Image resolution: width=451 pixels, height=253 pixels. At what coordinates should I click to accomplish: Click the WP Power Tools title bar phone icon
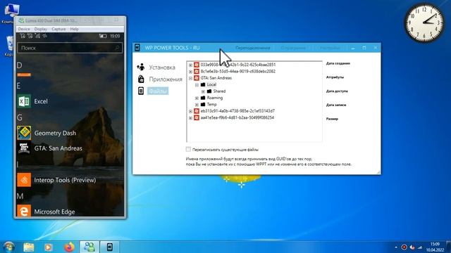[137, 48]
